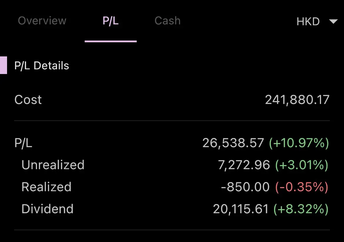This screenshot has width=344, height=242.
Task: Click the red -0.35% realized percentage
Action: click(302, 187)
